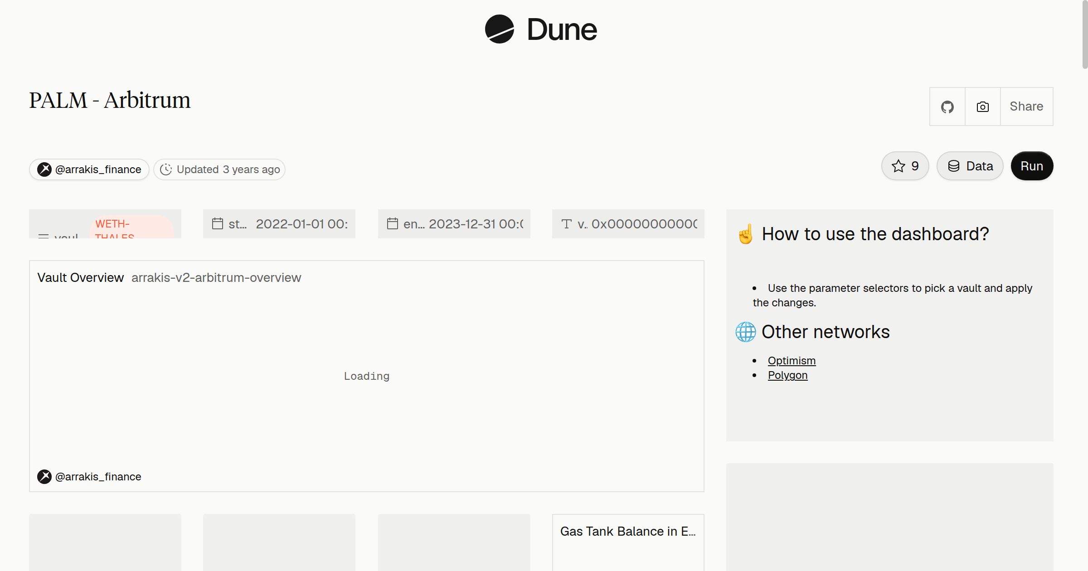Click the Updated 3 years ago clock badge
Image resolution: width=1088 pixels, height=571 pixels.
coord(219,169)
